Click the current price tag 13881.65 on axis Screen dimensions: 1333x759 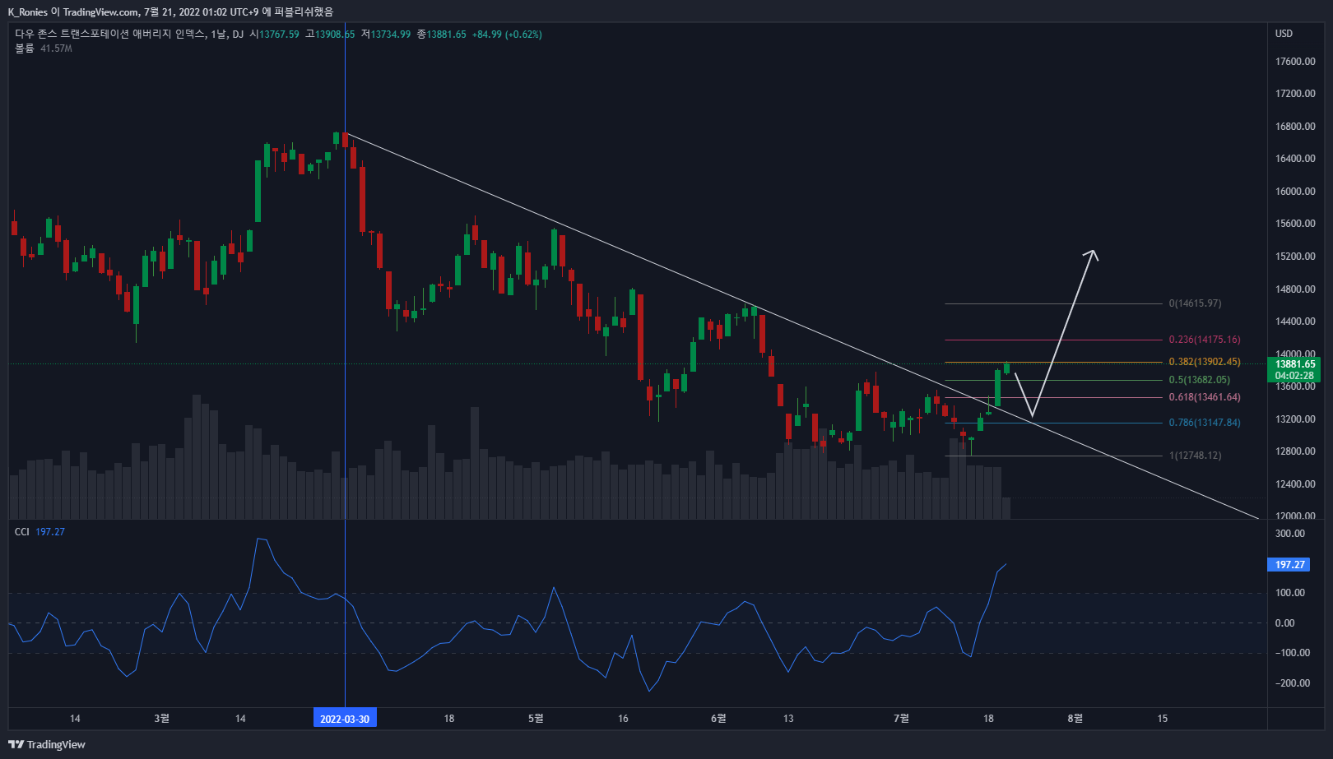(1295, 364)
